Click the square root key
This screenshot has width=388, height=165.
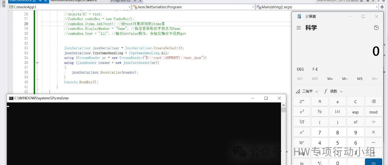(302, 122)
